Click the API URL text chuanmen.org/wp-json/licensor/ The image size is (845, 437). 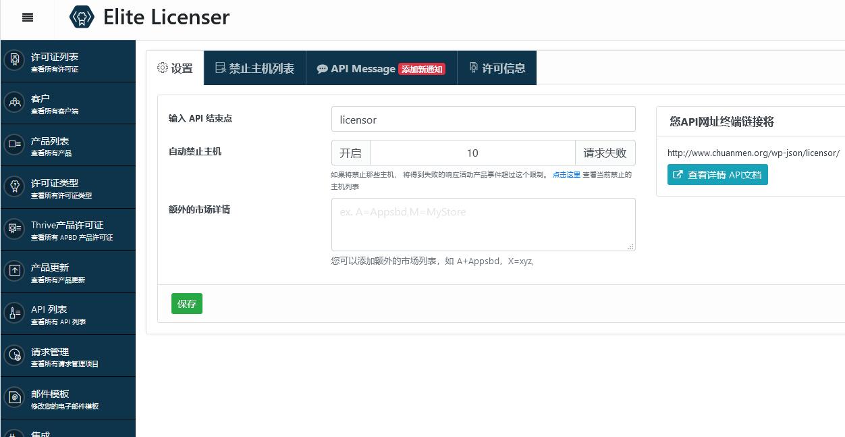coord(753,153)
